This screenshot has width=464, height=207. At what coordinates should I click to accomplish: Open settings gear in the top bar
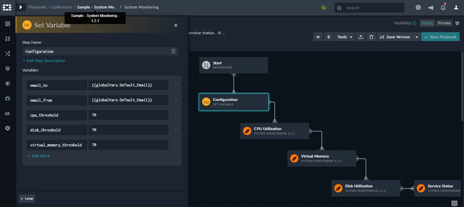click(418, 7)
